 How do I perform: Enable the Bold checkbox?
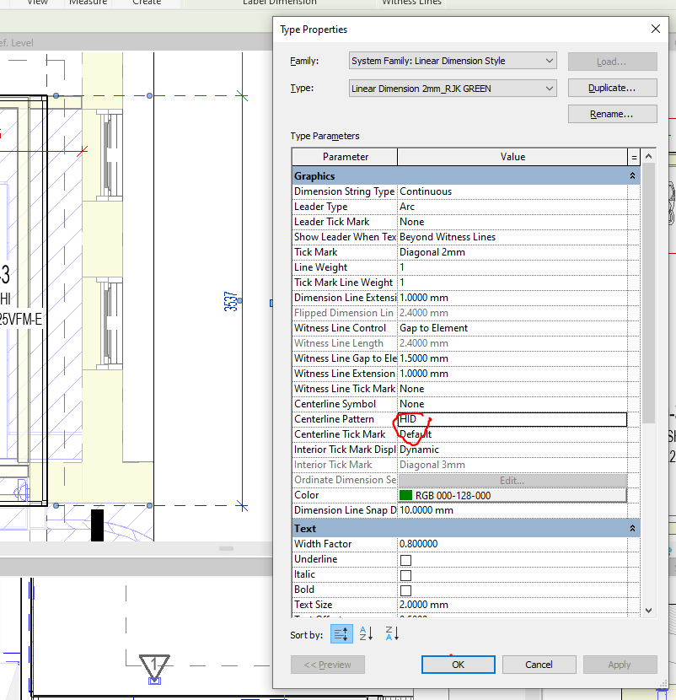[x=405, y=590]
